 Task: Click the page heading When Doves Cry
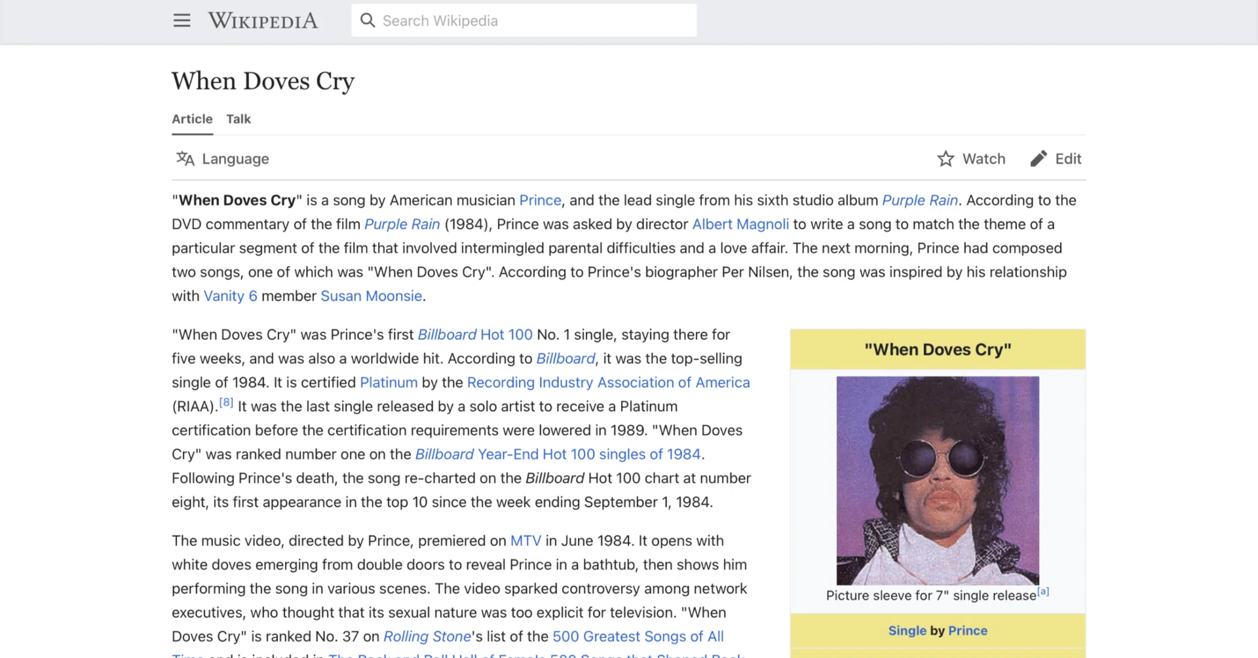click(x=263, y=81)
